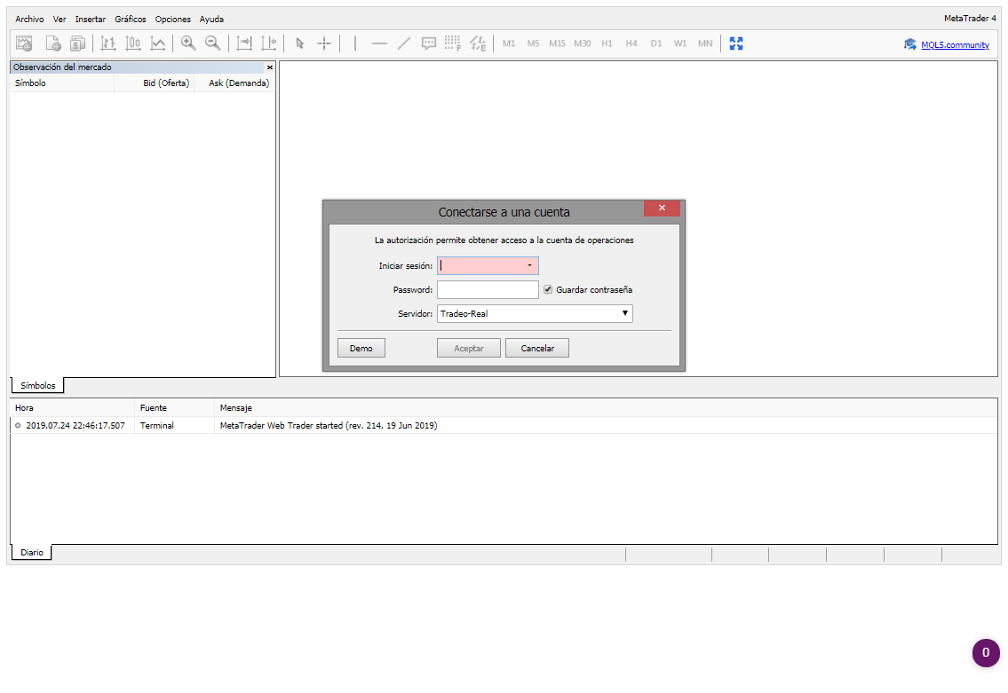Select the D1 timeframe
This screenshot has height=693, width=1008.
655,43
